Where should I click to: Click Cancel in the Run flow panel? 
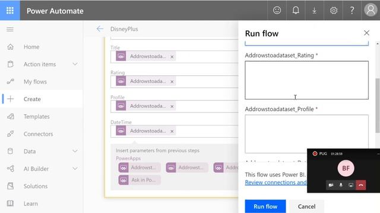coord(306,206)
